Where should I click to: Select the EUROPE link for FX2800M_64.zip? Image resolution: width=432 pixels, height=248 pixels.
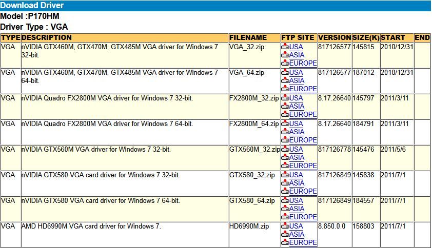(303, 140)
